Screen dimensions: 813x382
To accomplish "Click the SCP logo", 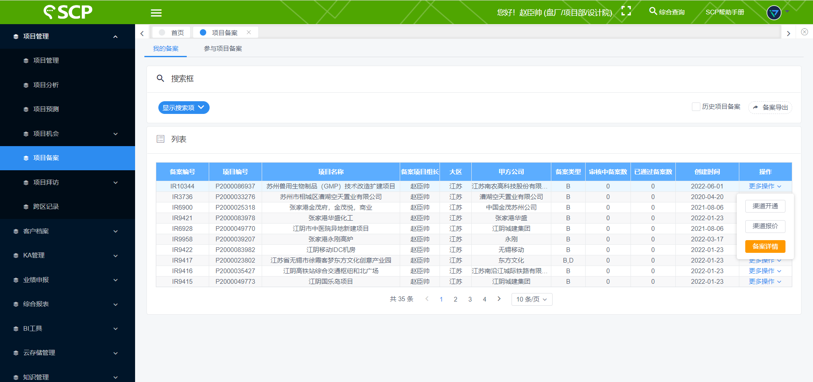I will [68, 12].
